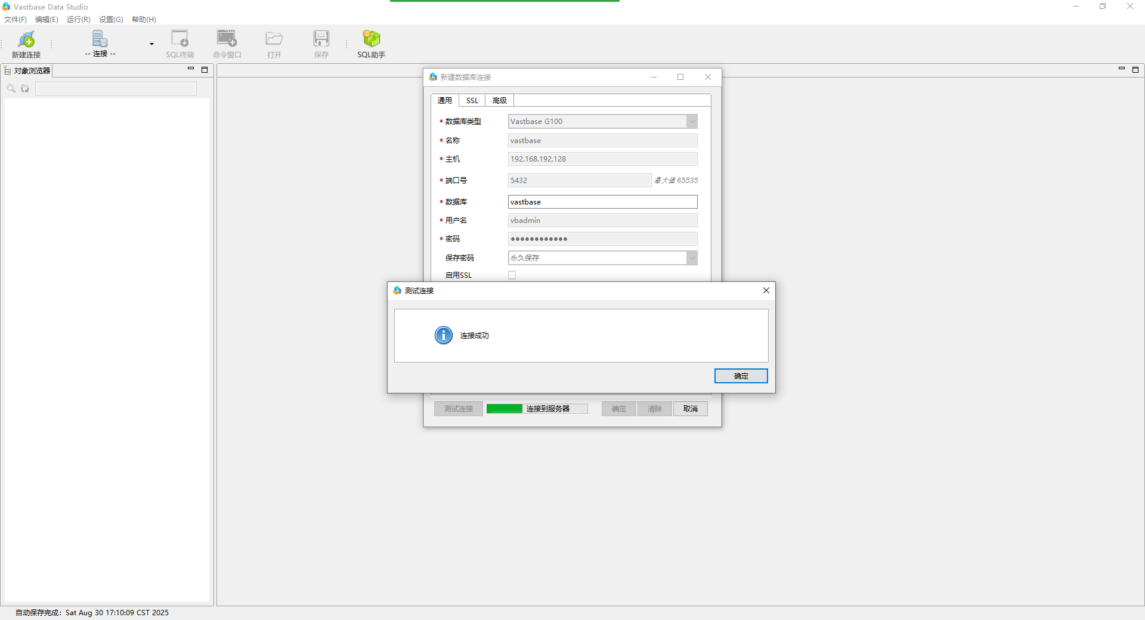Click the 测试连接 test connection button
Image resolution: width=1145 pixels, height=620 pixels.
[x=459, y=409]
